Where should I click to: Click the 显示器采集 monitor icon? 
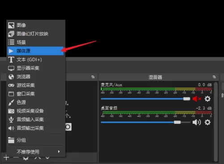(11, 68)
